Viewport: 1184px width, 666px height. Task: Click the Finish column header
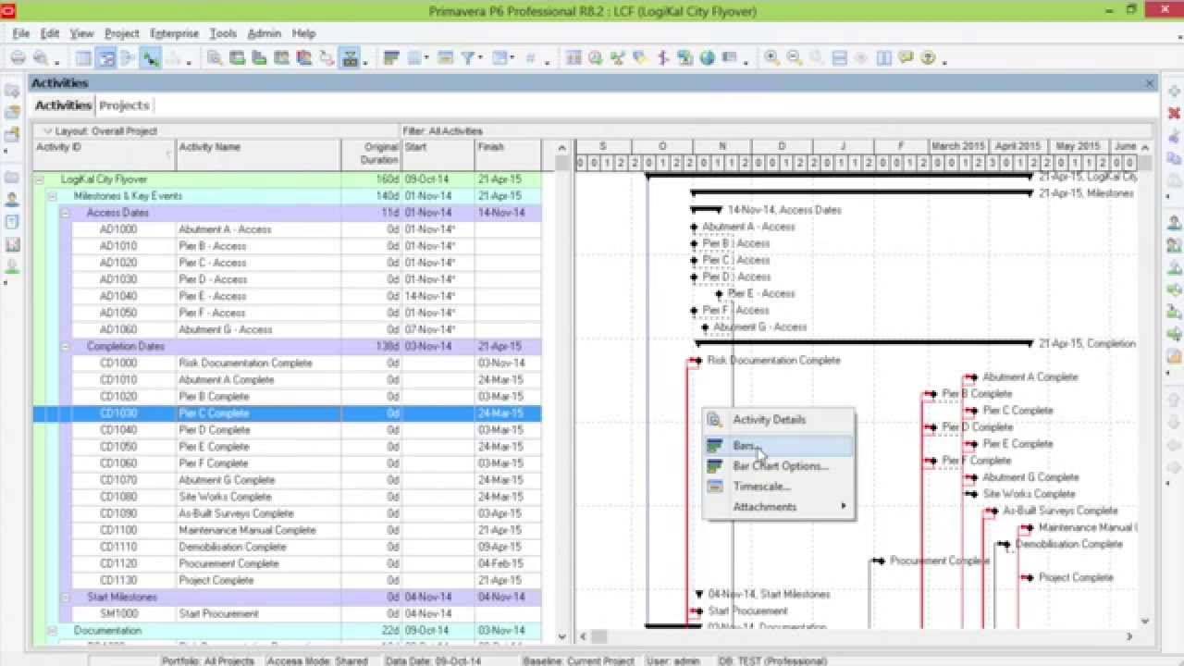508,154
